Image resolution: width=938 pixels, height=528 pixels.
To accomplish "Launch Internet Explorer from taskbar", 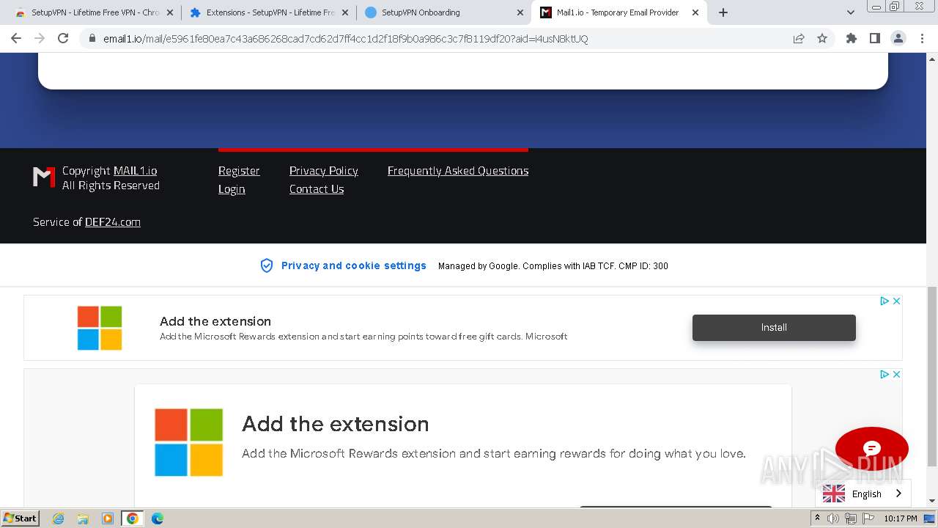I will pyautogui.click(x=58, y=518).
